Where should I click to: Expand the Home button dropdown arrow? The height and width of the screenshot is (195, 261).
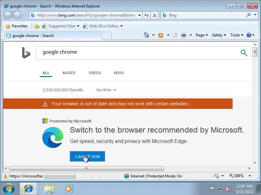click(153, 35)
